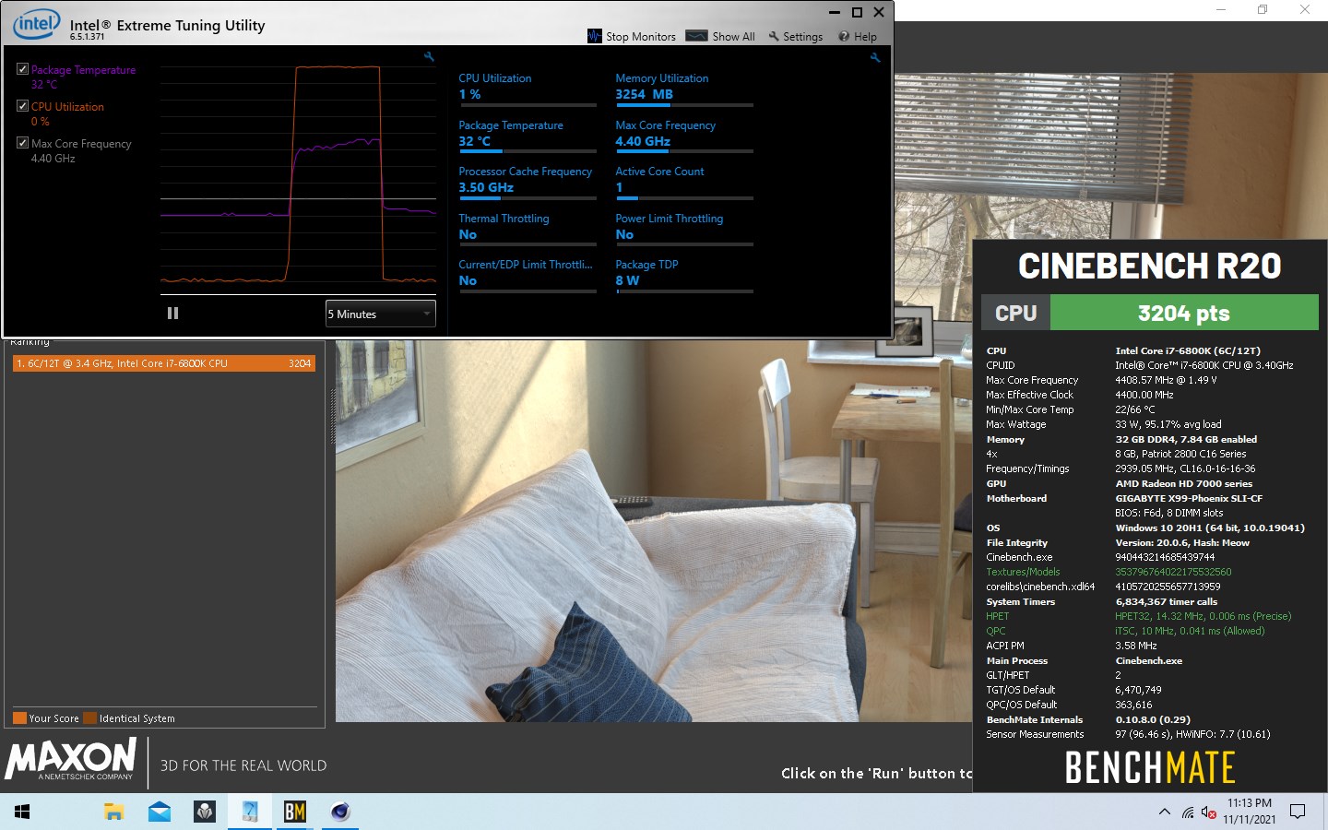Open XTU Help menu
This screenshot has width=1328, height=830.
(x=858, y=36)
